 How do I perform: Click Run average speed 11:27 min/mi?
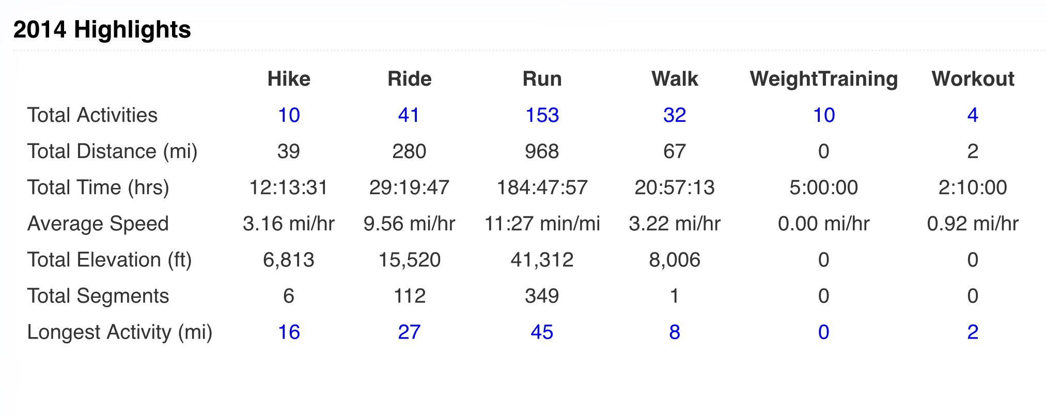coord(542,224)
